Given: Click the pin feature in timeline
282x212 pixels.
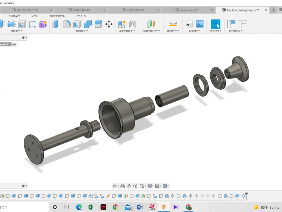Looking at the screenshot, I should 108,196.
